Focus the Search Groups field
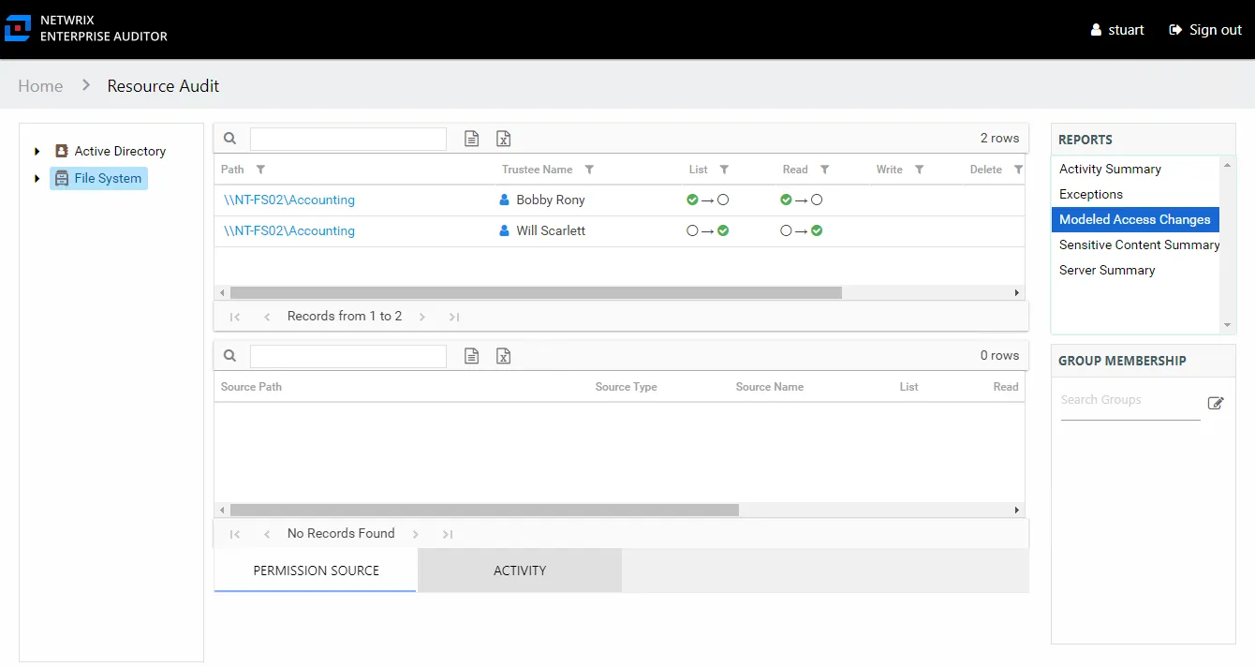1255x667 pixels. click(1130, 401)
